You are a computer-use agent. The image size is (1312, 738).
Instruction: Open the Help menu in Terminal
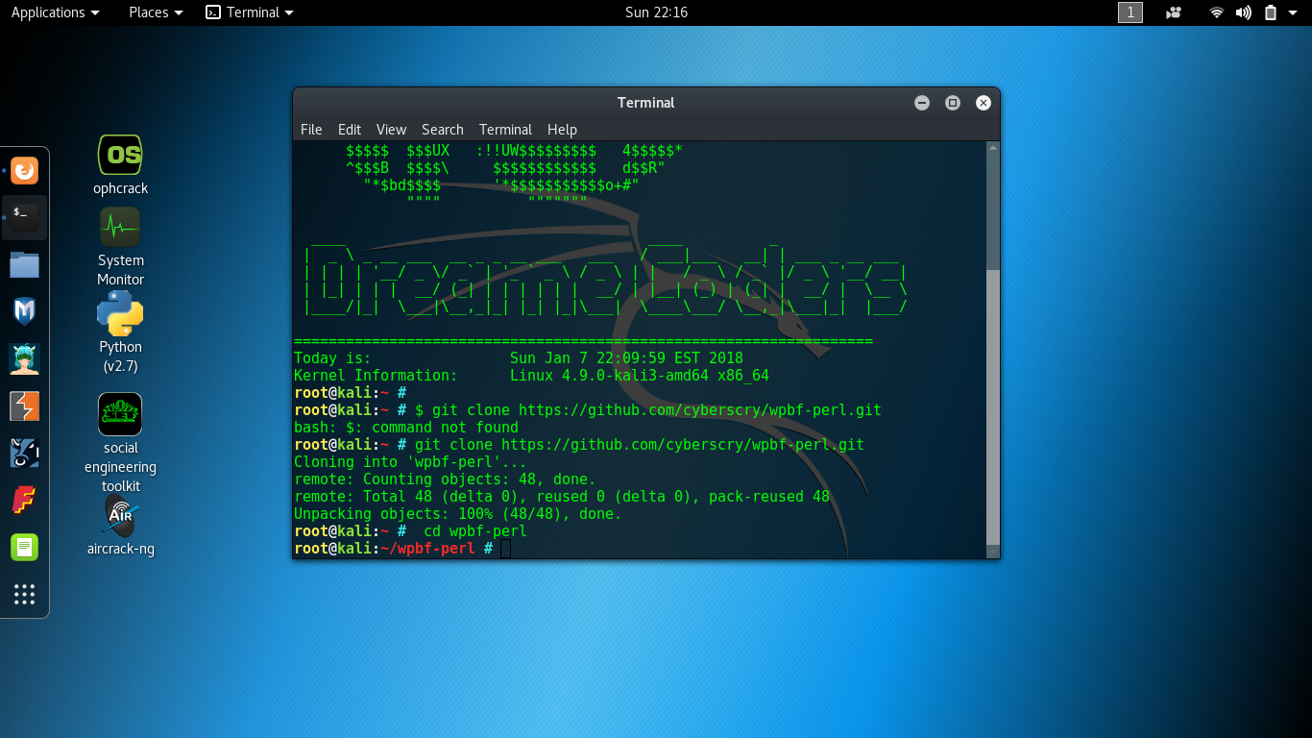tap(562, 130)
